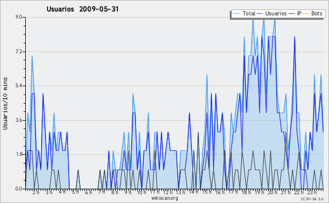Click the '7.2' y-axis label

coord(19,52)
